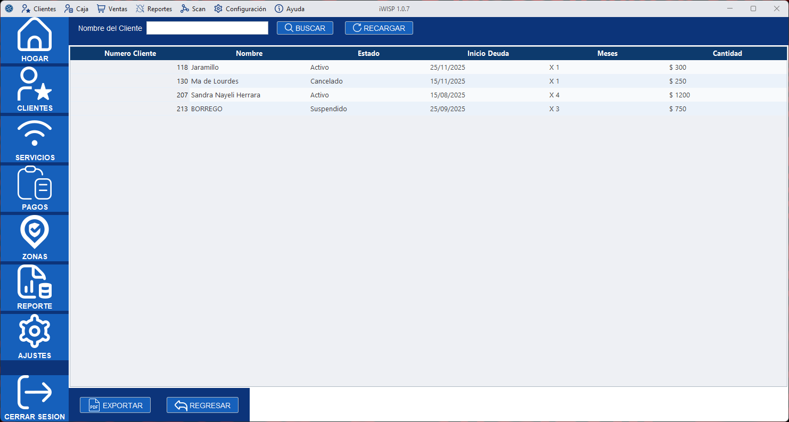Open Ajustes gear icon in sidebar
The width and height of the screenshot is (789, 422).
[x=35, y=337]
